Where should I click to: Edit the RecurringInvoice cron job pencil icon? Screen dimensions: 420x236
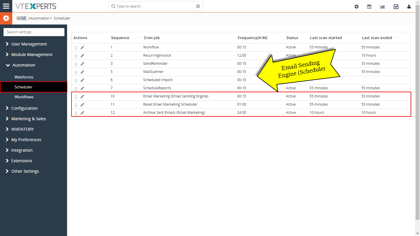(82, 56)
